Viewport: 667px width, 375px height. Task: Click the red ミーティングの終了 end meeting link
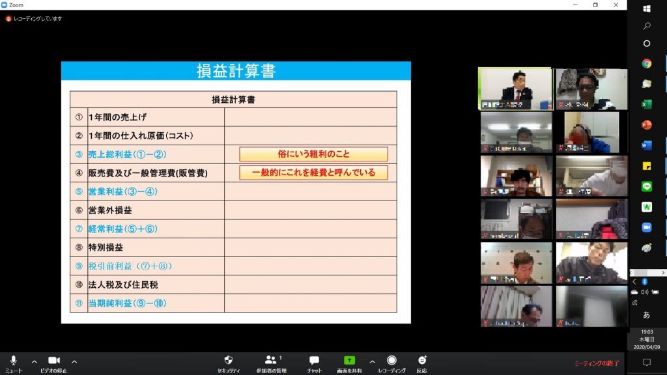click(597, 363)
